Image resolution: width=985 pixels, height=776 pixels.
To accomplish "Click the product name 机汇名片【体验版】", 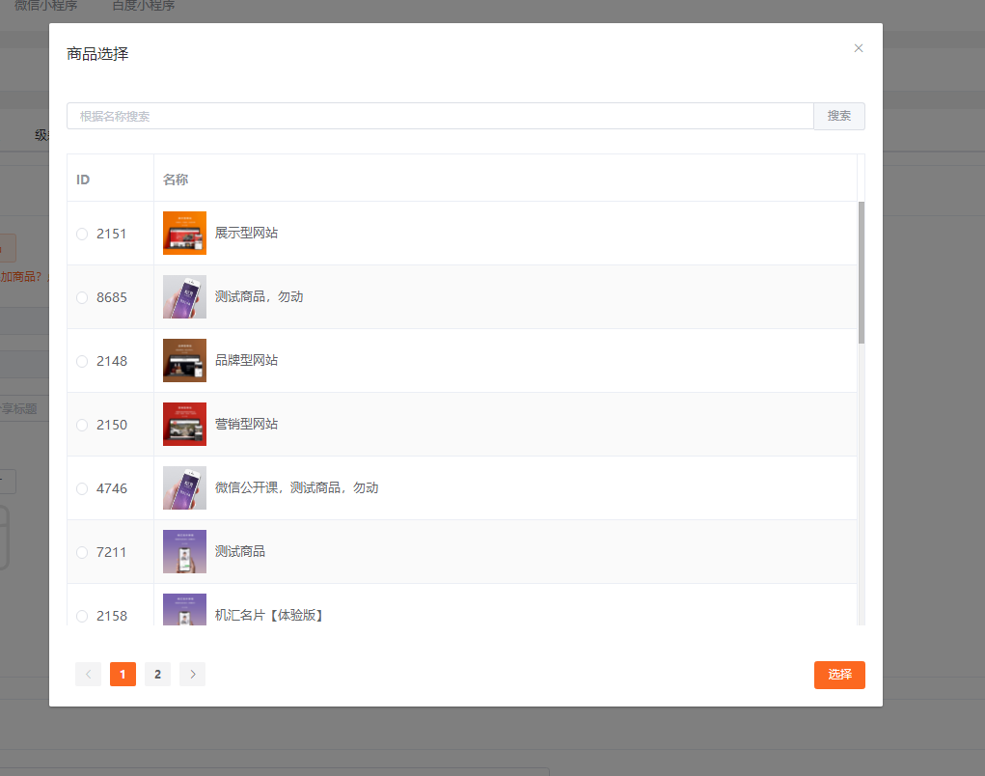I will (269, 615).
